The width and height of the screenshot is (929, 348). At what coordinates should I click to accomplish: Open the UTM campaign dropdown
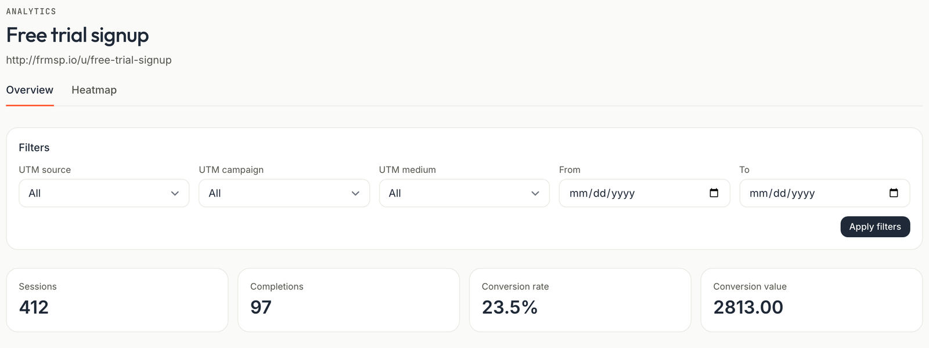(x=284, y=193)
